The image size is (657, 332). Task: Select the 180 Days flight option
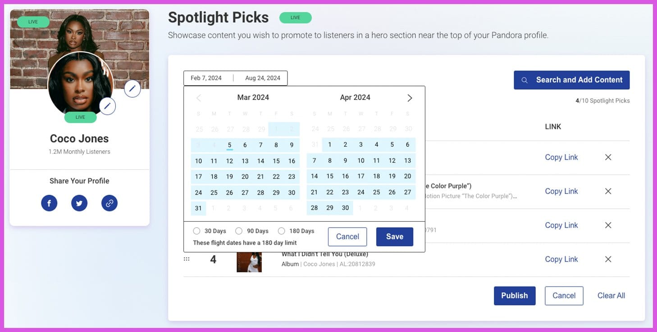coord(282,230)
